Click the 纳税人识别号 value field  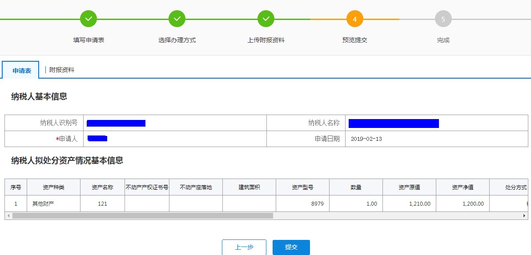point(174,123)
